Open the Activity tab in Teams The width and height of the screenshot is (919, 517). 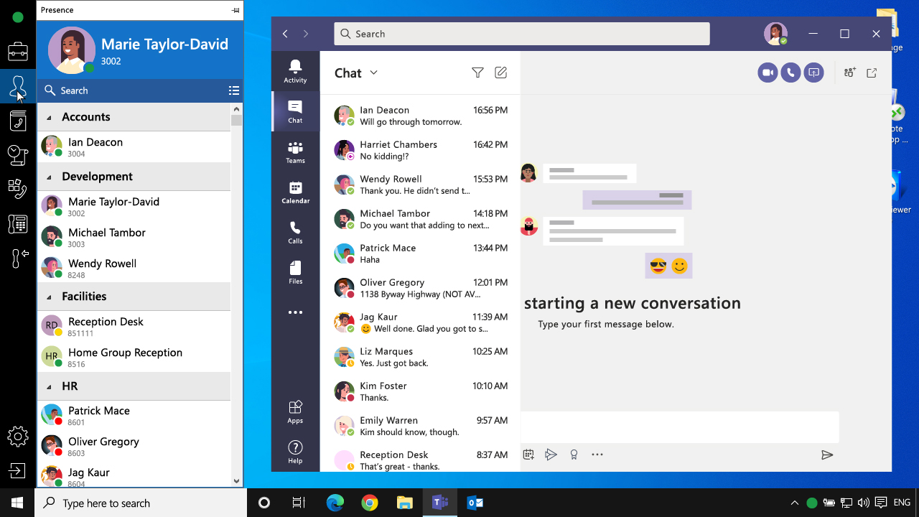(x=295, y=71)
